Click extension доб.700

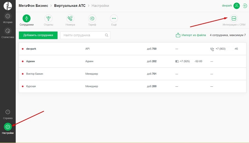point(152,49)
